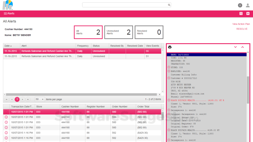The width and height of the screenshot is (253, 142).
Task: Click info icon on third 580 row
Action: coord(6,122)
